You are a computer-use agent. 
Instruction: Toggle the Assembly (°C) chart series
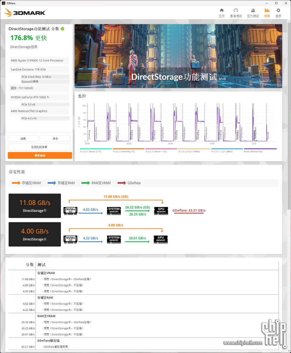coord(129,150)
